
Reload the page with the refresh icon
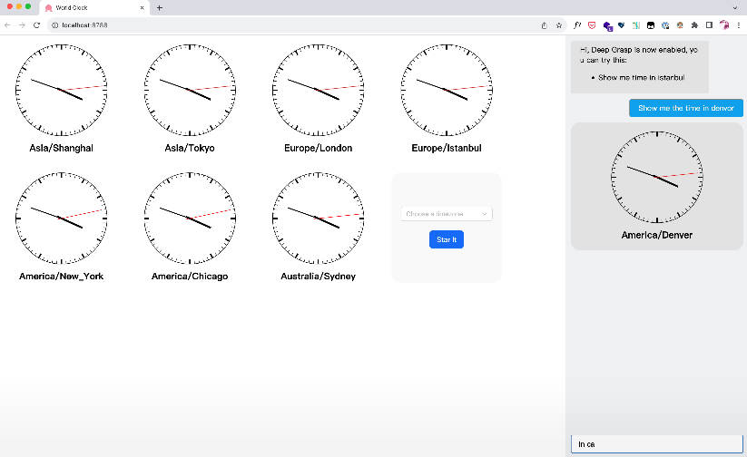click(x=36, y=25)
